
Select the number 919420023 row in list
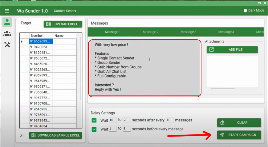pyautogui.click(x=41, y=47)
